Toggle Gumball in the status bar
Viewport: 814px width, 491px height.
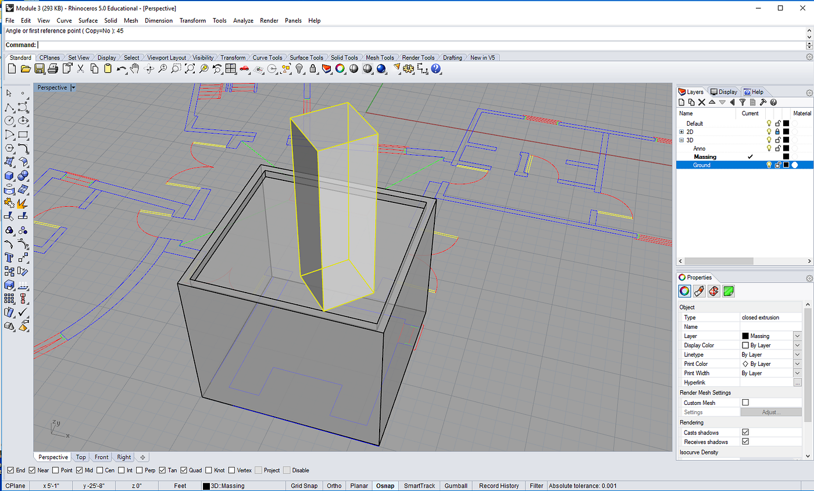[x=455, y=486]
